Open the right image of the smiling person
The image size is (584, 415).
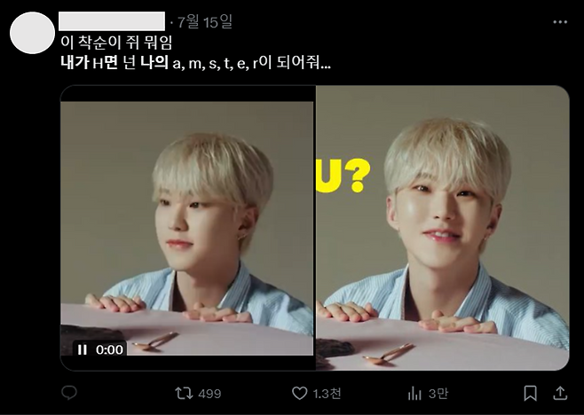[x=443, y=228]
